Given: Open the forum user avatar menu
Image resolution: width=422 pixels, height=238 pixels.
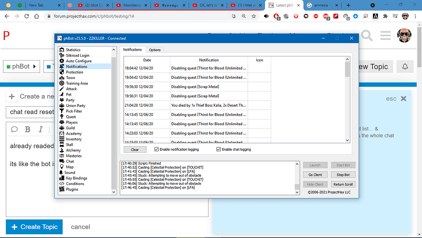Looking at the screenshot, I should click(x=404, y=35).
